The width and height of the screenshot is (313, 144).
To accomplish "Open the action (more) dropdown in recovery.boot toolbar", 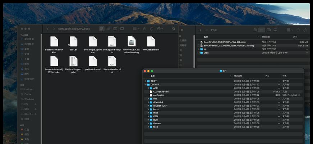I will [x=160, y=29].
